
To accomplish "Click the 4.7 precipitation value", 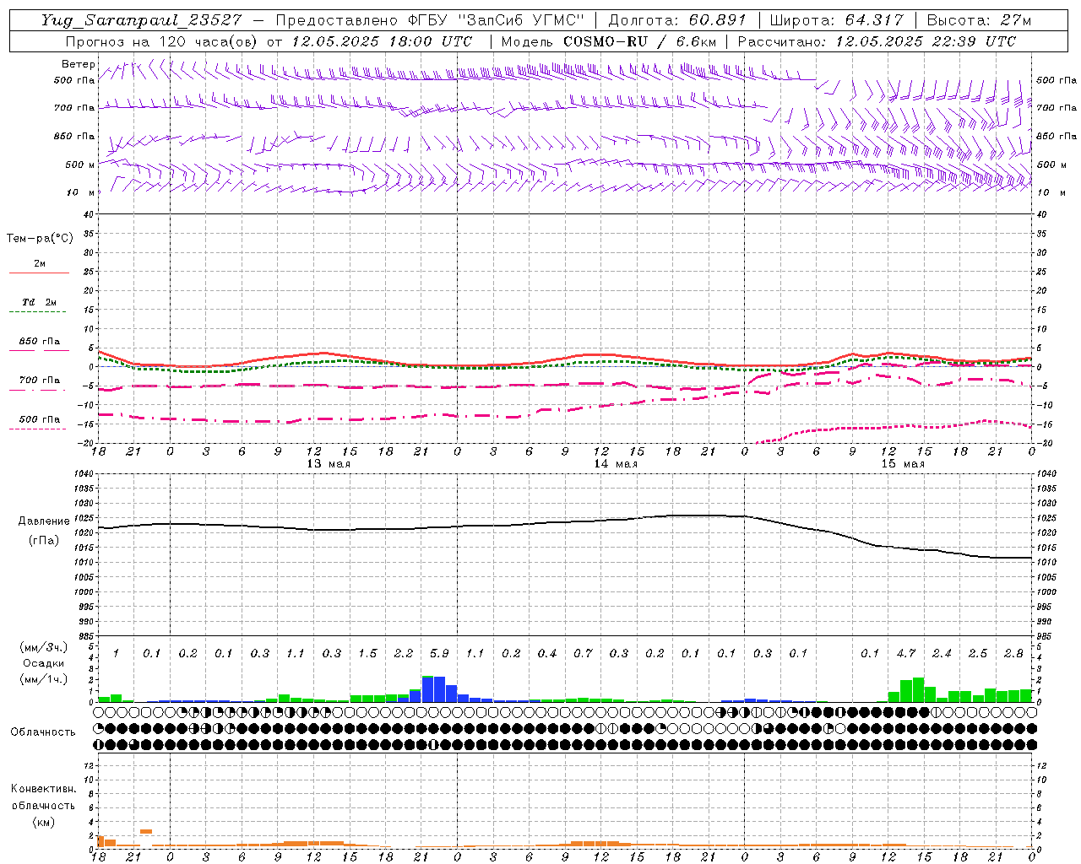I will [x=906, y=653].
